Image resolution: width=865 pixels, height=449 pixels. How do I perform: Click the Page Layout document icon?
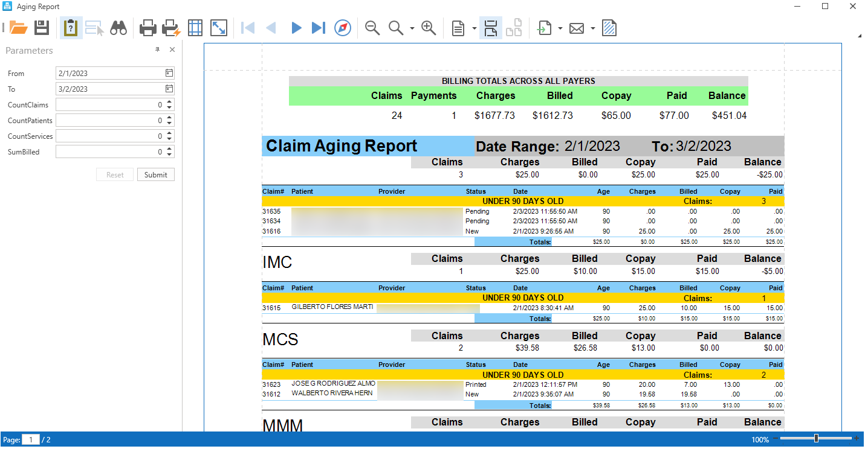[459, 28]
